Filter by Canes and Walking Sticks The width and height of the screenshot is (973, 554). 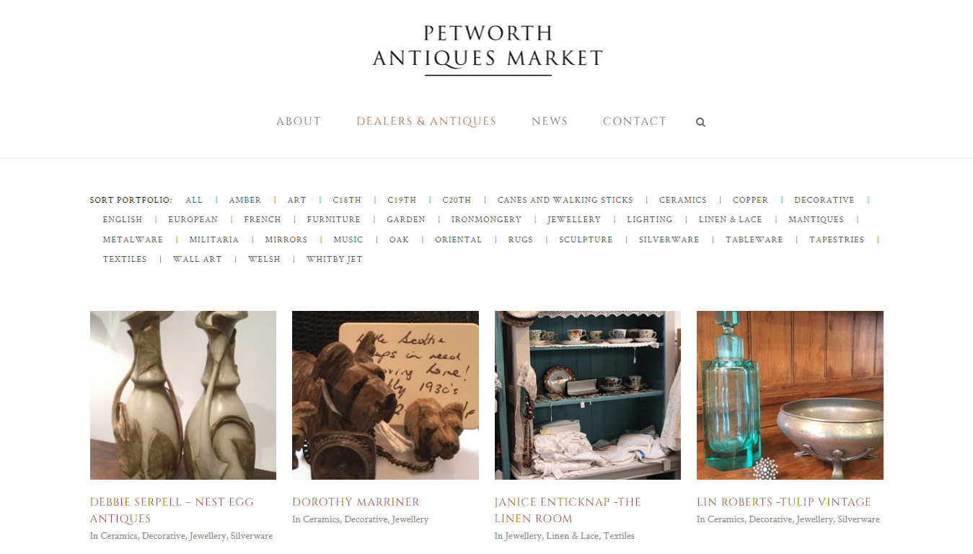565,200
